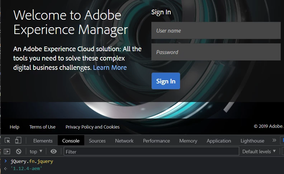Click the blue Sign In button
The width and height of the screenshot is (284, 174).
(166, 81)
